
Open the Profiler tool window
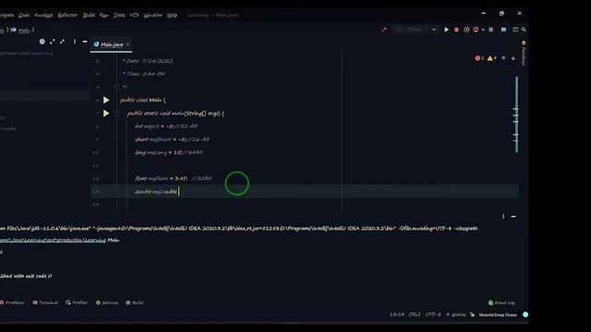[x=77, y=302]
